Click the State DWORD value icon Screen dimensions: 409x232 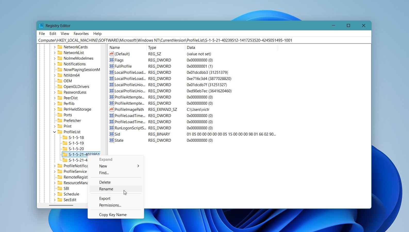coord(111,140)
